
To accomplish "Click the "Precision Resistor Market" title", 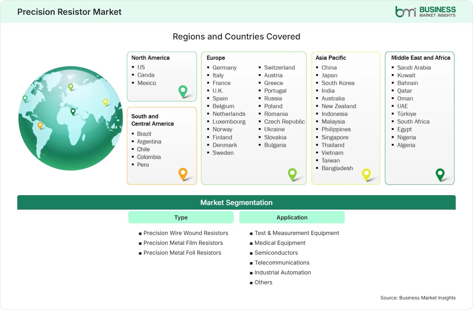I will click(x=69, y=12).
